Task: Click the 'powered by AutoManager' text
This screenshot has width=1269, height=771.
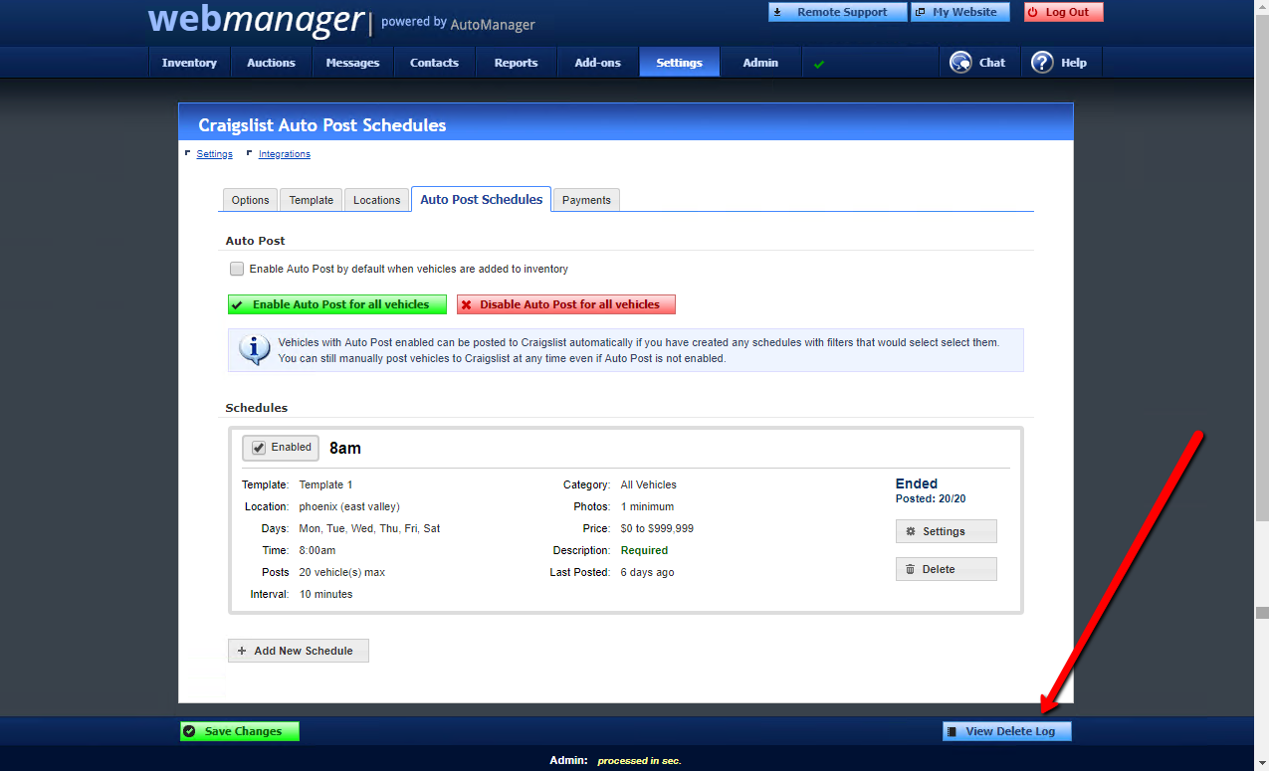Action: [458, 23]
